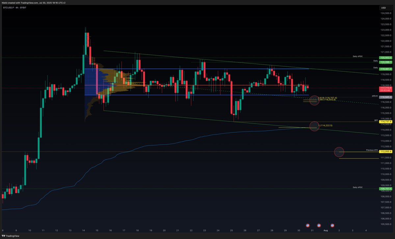Click the red circle marker at the 0.618 Fib level
This screenshot has width=395, height=239.
click(x=314, y=101)
